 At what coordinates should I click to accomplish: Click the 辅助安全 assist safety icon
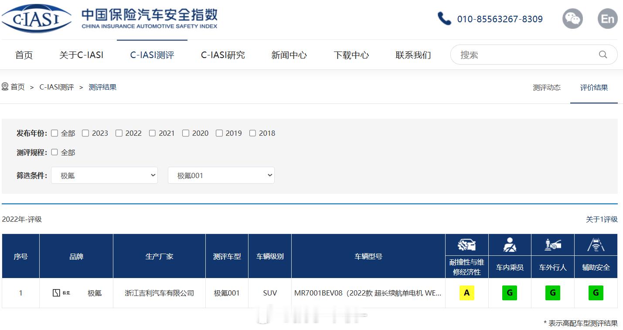tap(596, 245)
